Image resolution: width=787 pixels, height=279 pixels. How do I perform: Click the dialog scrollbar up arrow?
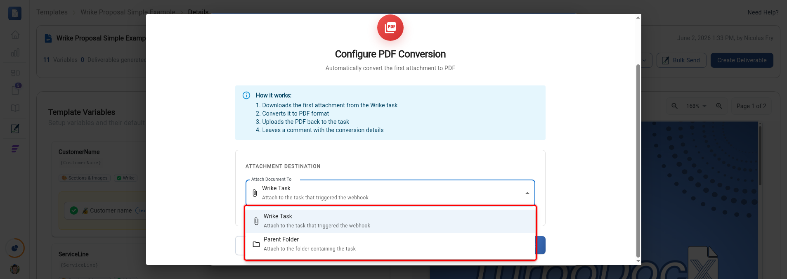638,17
